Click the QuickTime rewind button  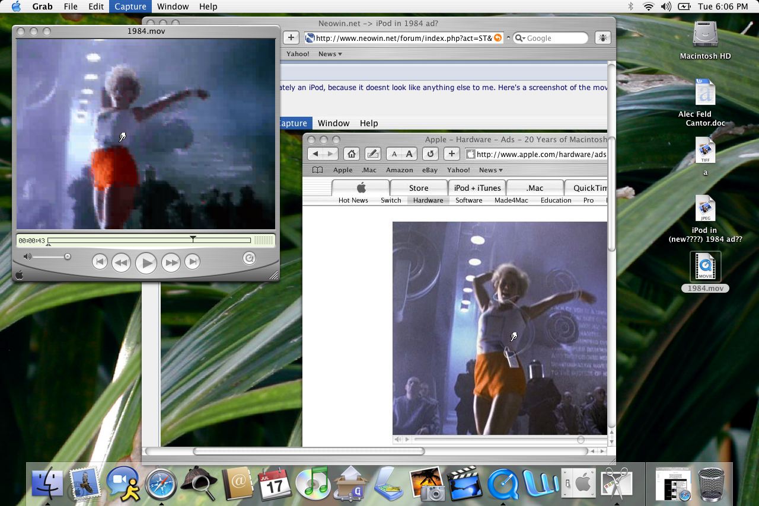point(121,262)
